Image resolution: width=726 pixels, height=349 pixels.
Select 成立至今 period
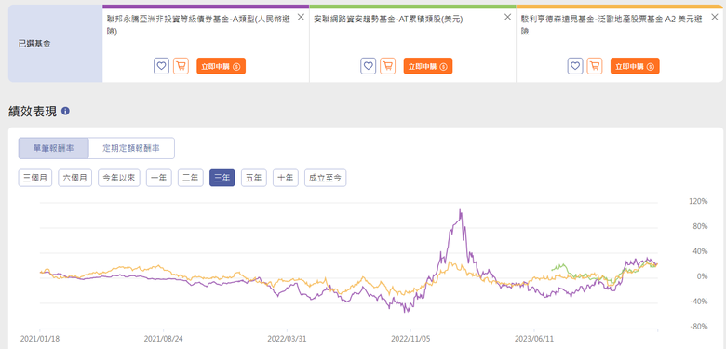(x=326, y=178)
